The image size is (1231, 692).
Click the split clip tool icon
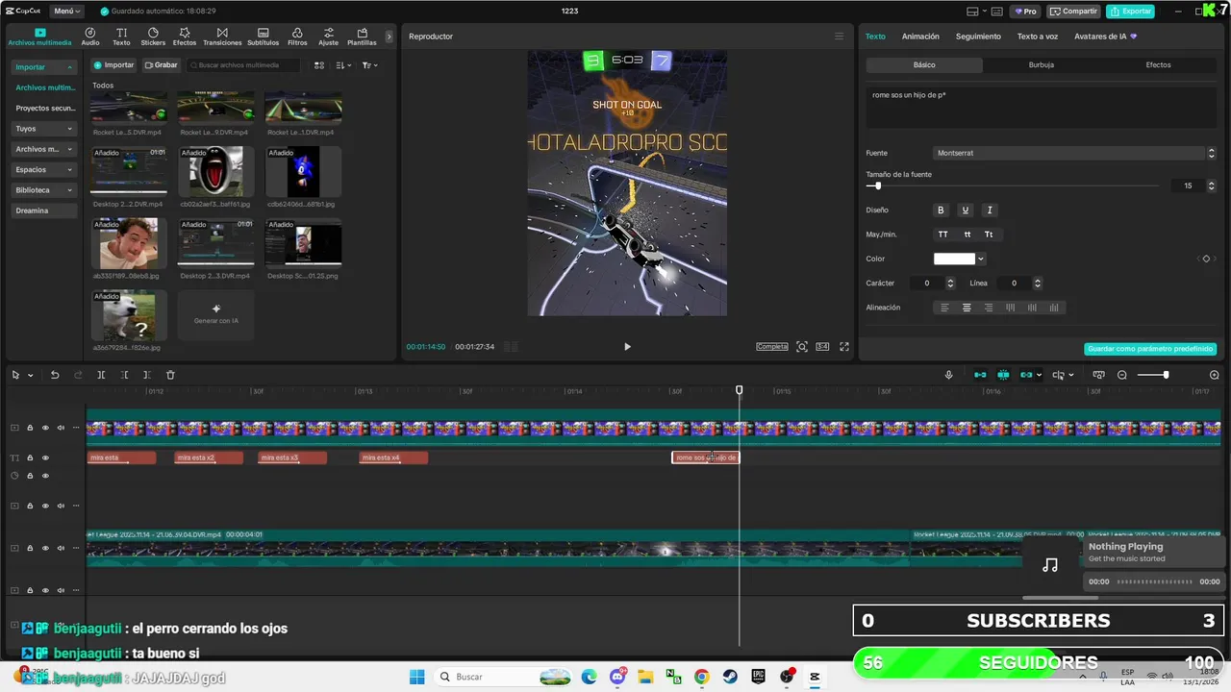[x=101, y=375]
